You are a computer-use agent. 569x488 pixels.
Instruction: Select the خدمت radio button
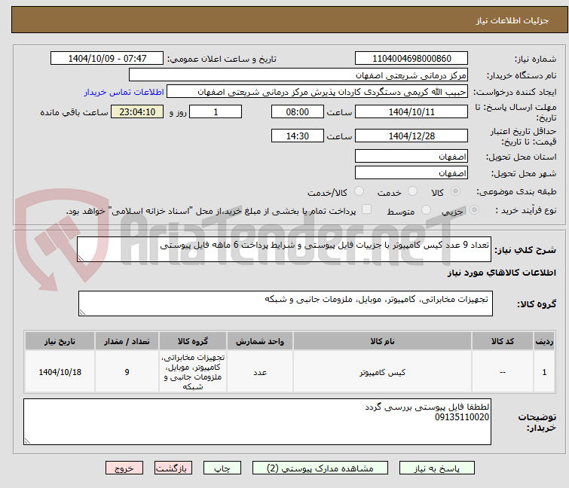click(412, 191)
